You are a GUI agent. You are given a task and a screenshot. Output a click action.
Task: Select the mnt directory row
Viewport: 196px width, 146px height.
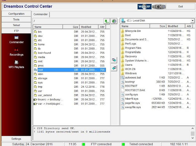click(70, 61)
